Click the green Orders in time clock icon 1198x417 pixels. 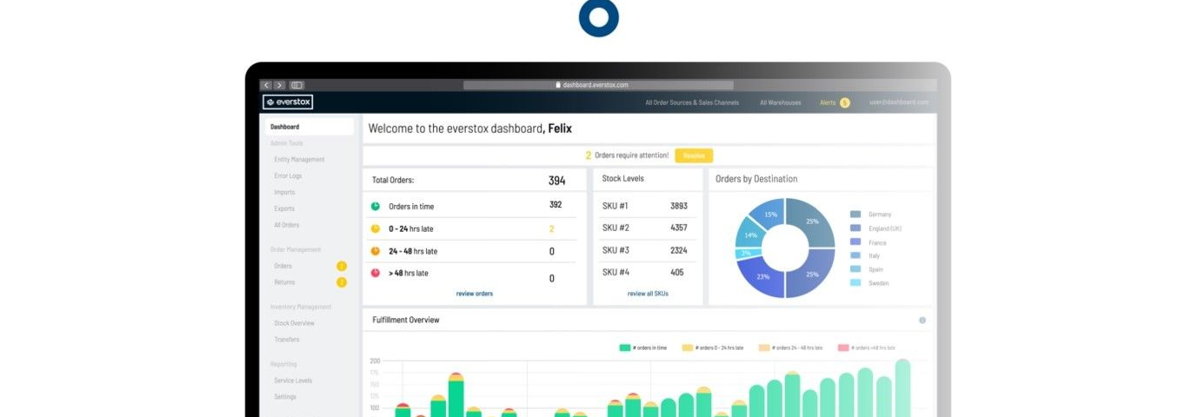pyautogui.click(x=376, y=206)
